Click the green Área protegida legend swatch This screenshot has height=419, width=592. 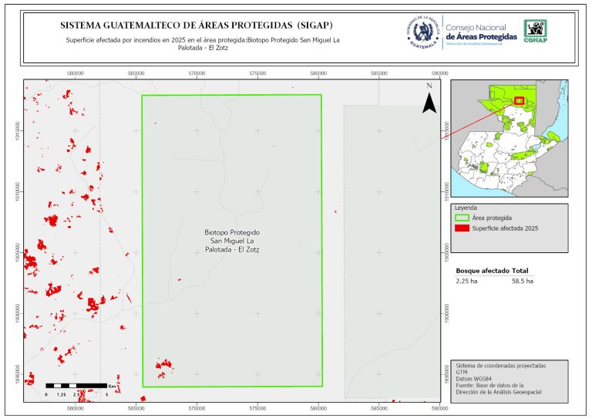point(463,218)
